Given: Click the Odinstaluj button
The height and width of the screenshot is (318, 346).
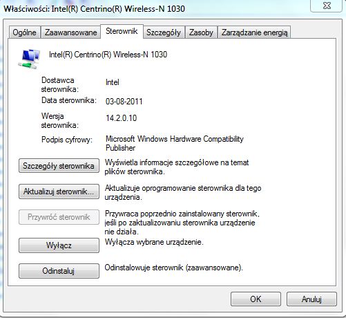Looking at the screenshot, I should pos(59,271).
